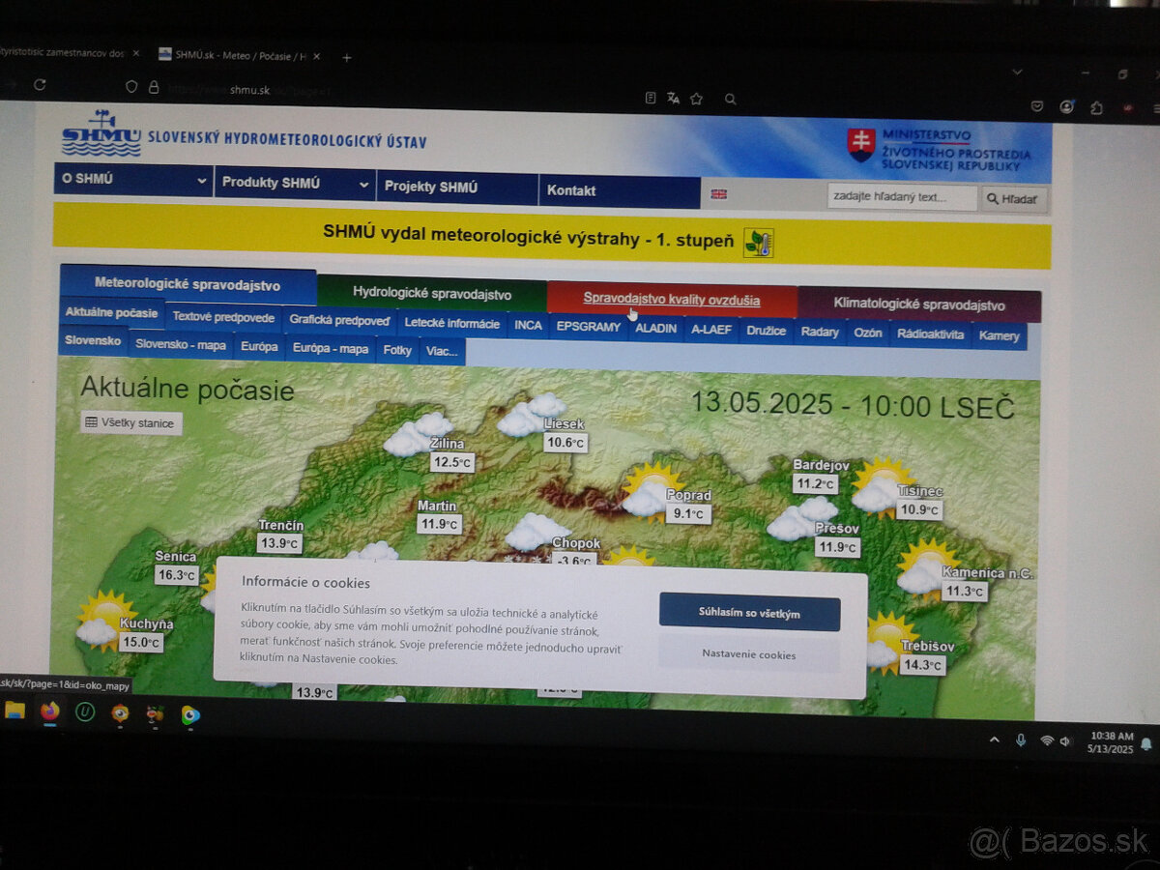This screenshot has height=870, width=1160.
Task: Open the Projekty SHMÚ menu
Action: click(457, 188)
